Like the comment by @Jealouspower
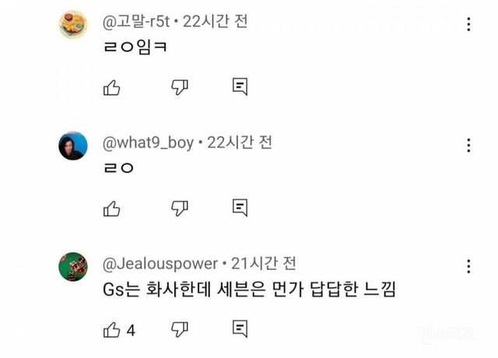This screenshot has width=498, height=358. [x=112, y=330]
